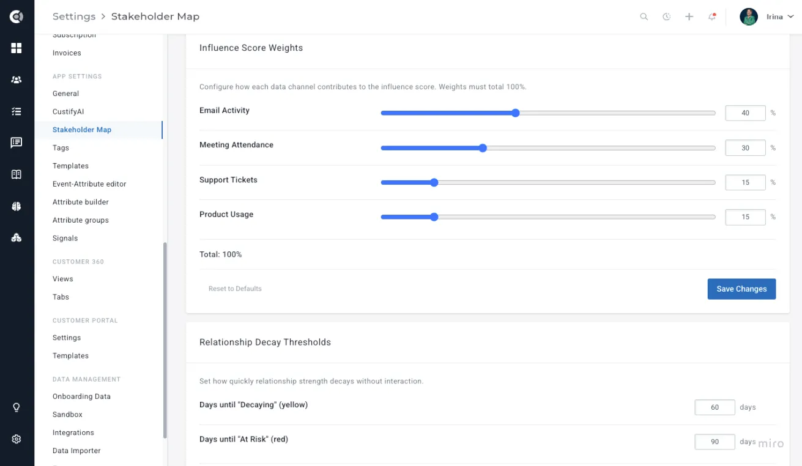Open the dashboard grid icon in left rail
The height and width of the screenshot is (466, 802).
pos(17,48)
